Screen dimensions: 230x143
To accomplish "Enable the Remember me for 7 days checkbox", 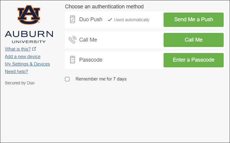I will (x=67, y=79).
